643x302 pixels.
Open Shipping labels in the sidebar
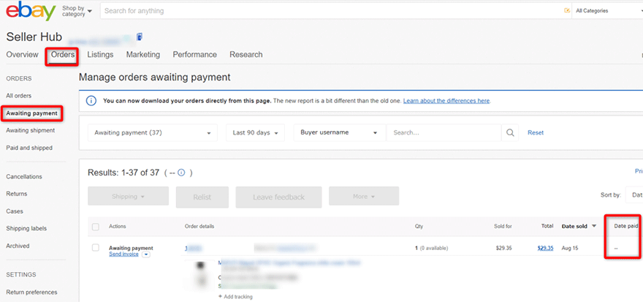click(x=26, y=229)
